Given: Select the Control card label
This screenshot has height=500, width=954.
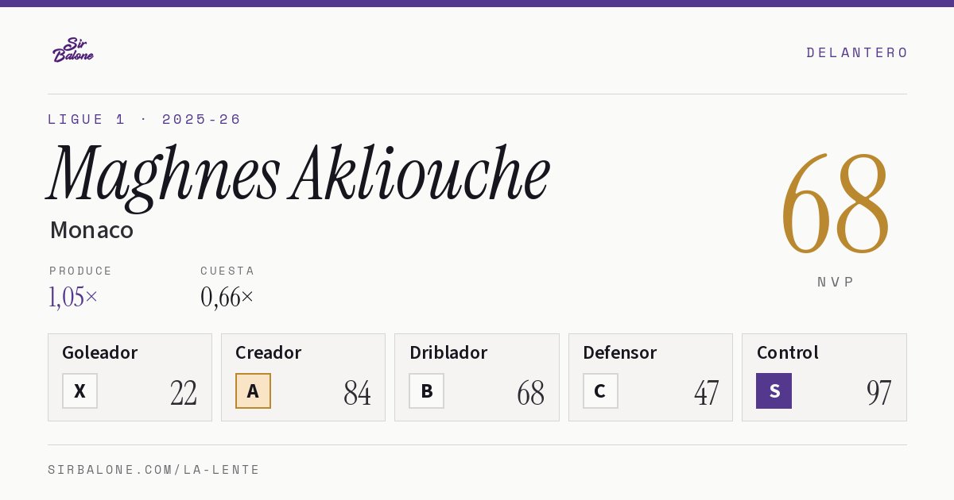Looking at the screenshot, I should coord(787,352).
